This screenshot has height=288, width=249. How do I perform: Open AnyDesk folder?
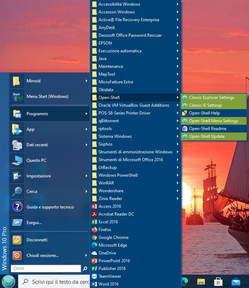(x=136, y=28)
